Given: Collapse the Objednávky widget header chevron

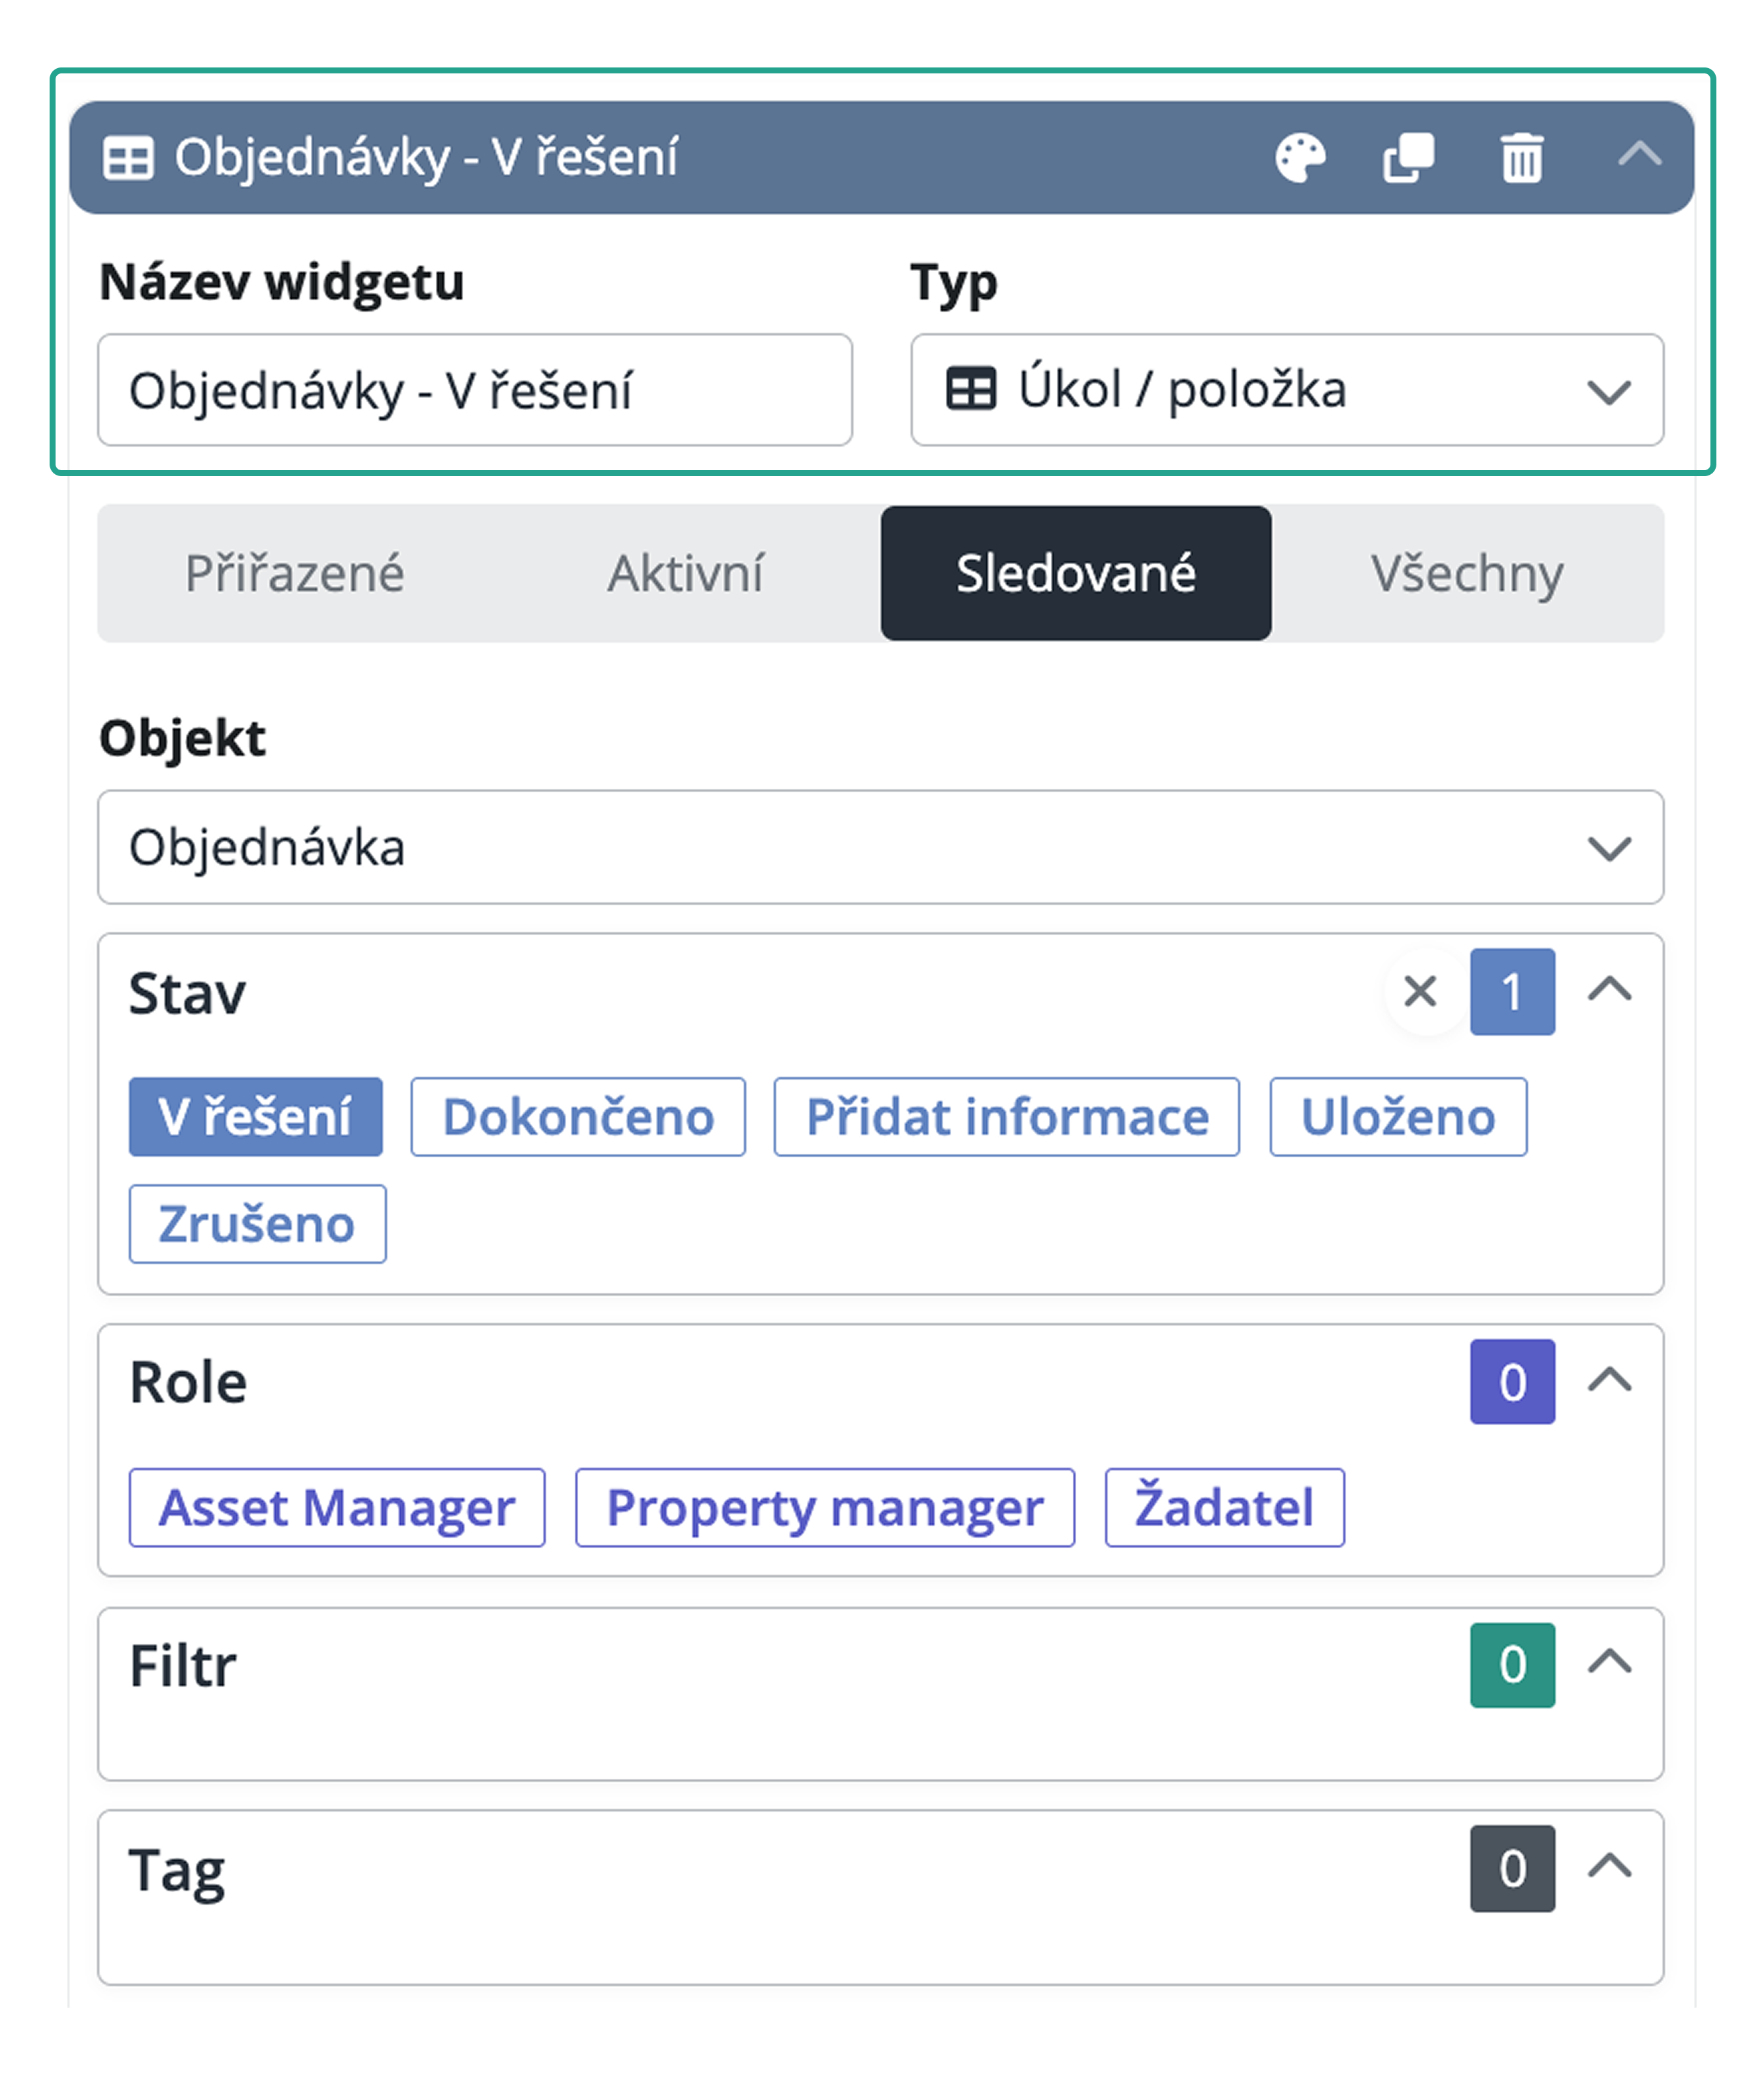Looking at the screenshot, I should (x=1640, y=155).
